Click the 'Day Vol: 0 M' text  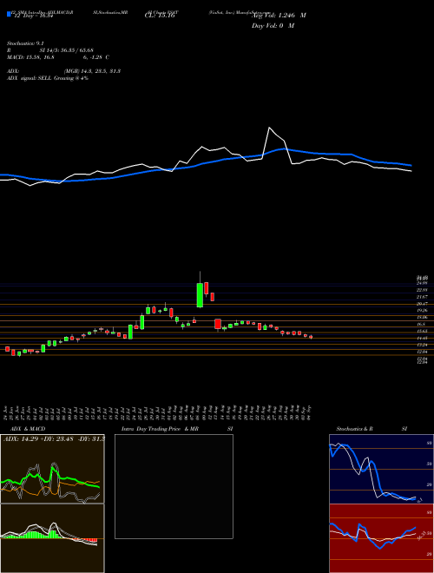(273, 26)
